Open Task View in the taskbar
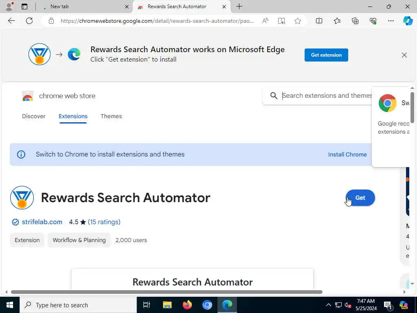The width and height of the screenshot is (417, 313). coord(147,305)
